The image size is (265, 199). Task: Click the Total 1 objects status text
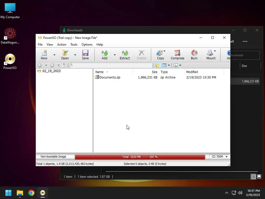(x=65, y=164)
